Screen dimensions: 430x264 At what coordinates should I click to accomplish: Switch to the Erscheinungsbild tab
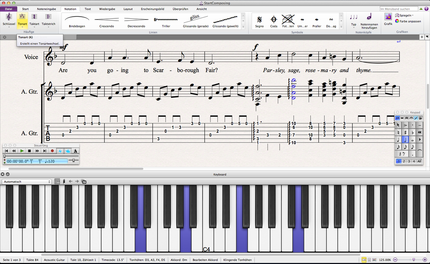coord(153,9)
